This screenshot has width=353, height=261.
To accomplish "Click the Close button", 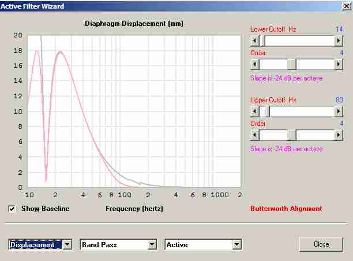I will (321, 244).
